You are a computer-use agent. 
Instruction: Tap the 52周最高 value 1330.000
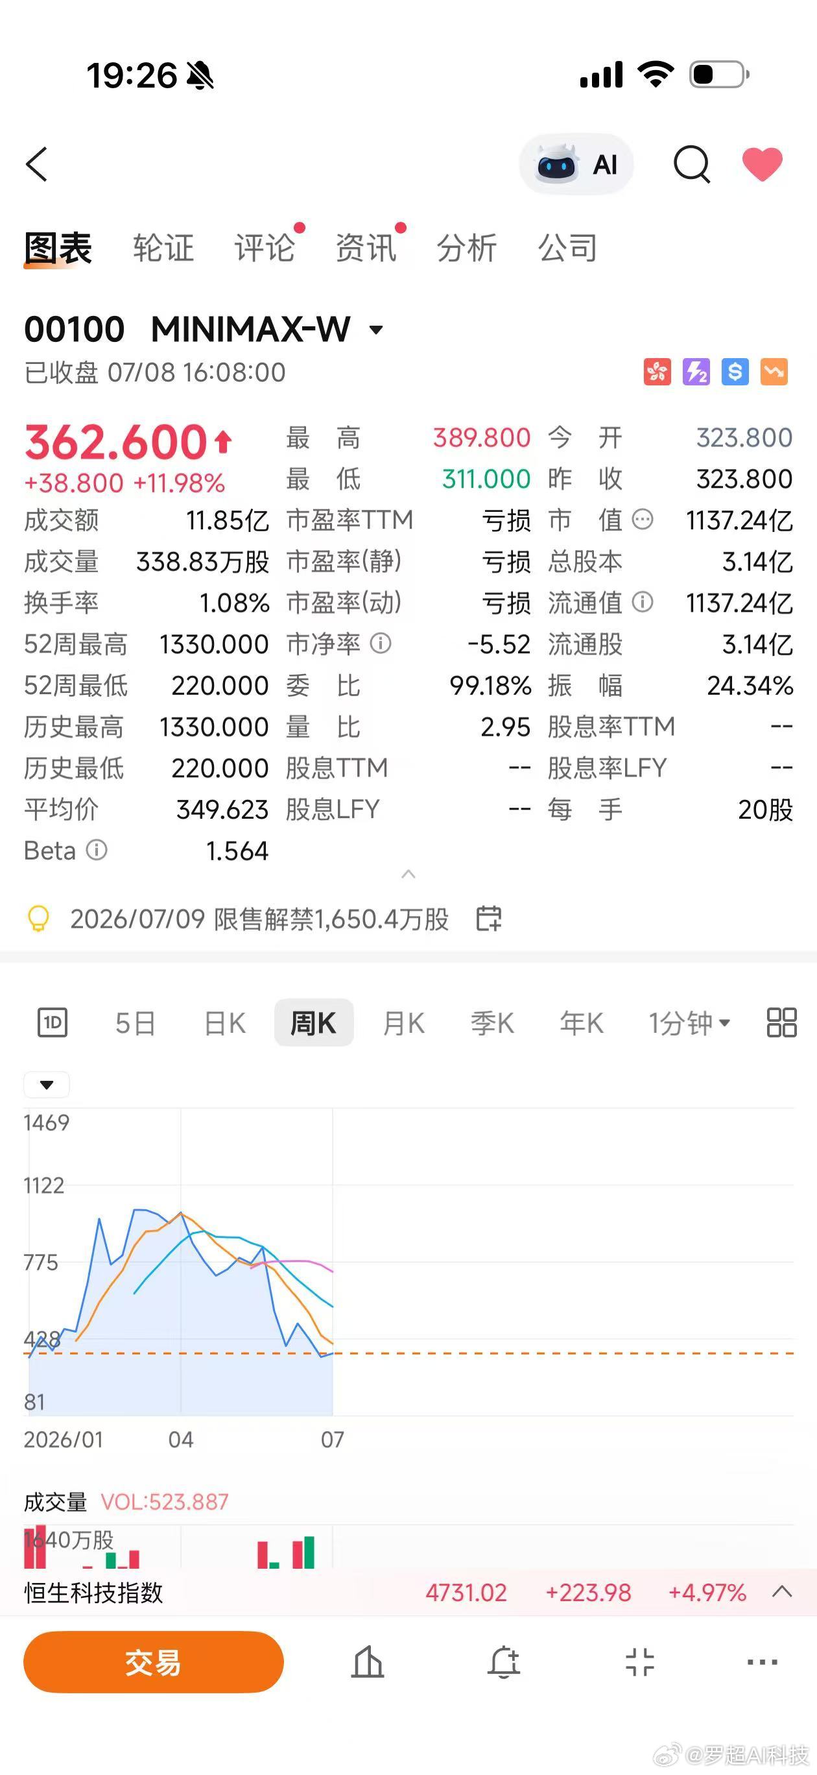pyautogui.click(x=214, y=644)
